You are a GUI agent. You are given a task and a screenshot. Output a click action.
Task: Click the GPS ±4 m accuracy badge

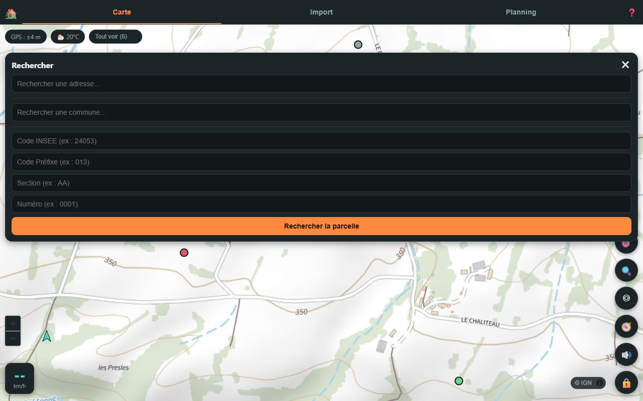tap(26, 37)
